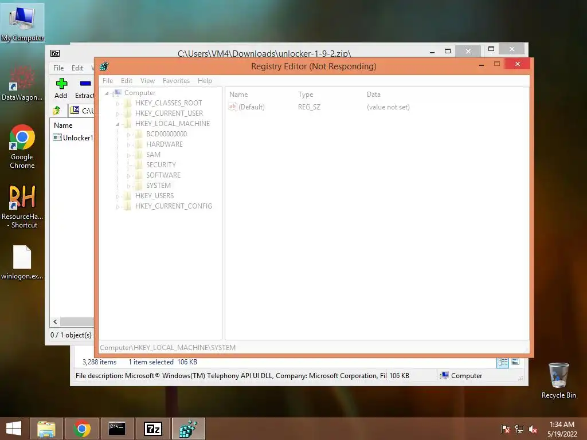The height and width of the screenshot is (440, 587).
Task: Click the (value not set) data cell
Action: [x=388, y=107]
